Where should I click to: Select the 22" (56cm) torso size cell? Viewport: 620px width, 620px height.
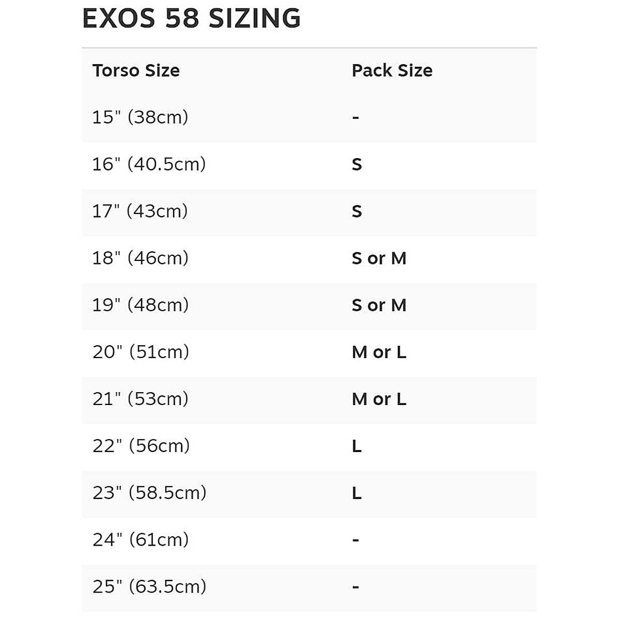pyautogui.click(x=141, y=446)
